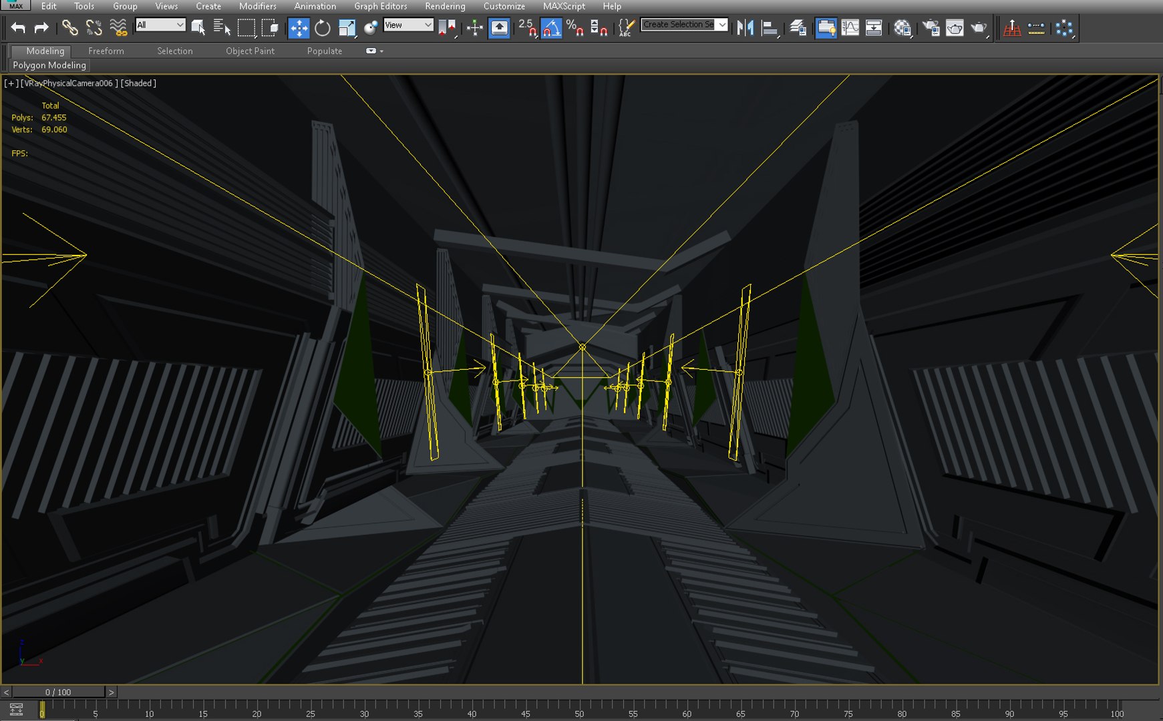Image resolution: width=1163 pixels, height=721 pixels.
Task: Open the VRayPhysicalCamera006 viewport label menu
Action: (69, 83)
